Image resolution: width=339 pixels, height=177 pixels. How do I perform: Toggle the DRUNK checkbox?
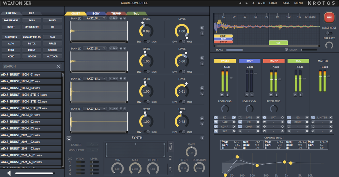pos(286,50)
